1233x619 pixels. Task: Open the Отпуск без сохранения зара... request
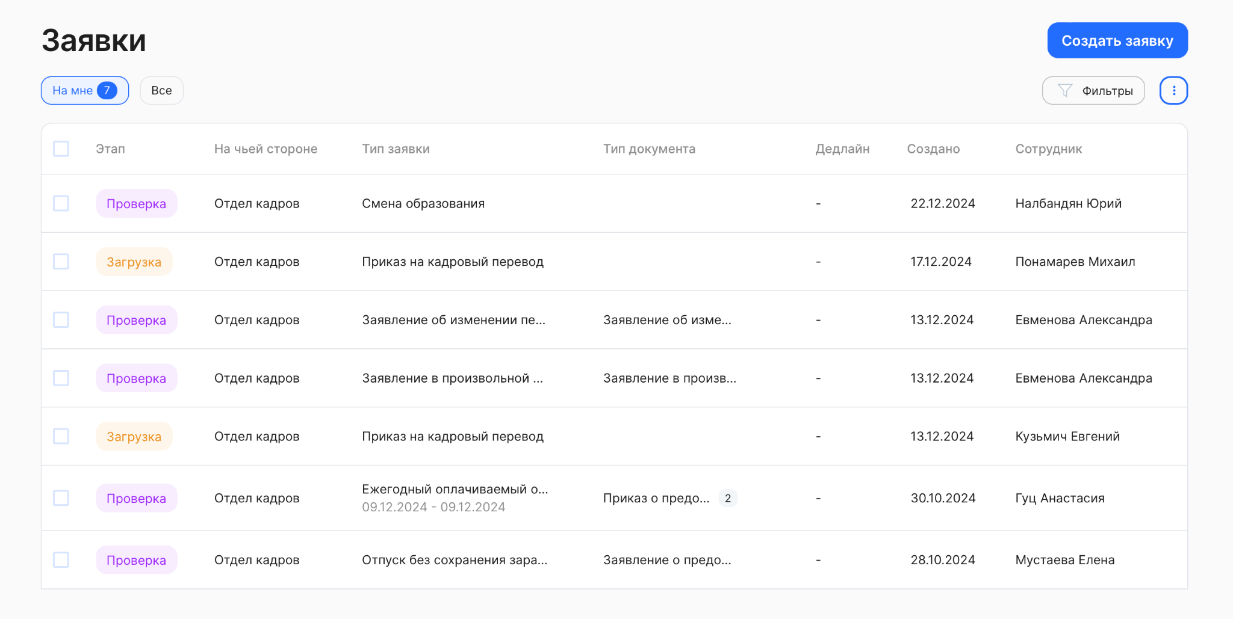click(x=454, y=560)
